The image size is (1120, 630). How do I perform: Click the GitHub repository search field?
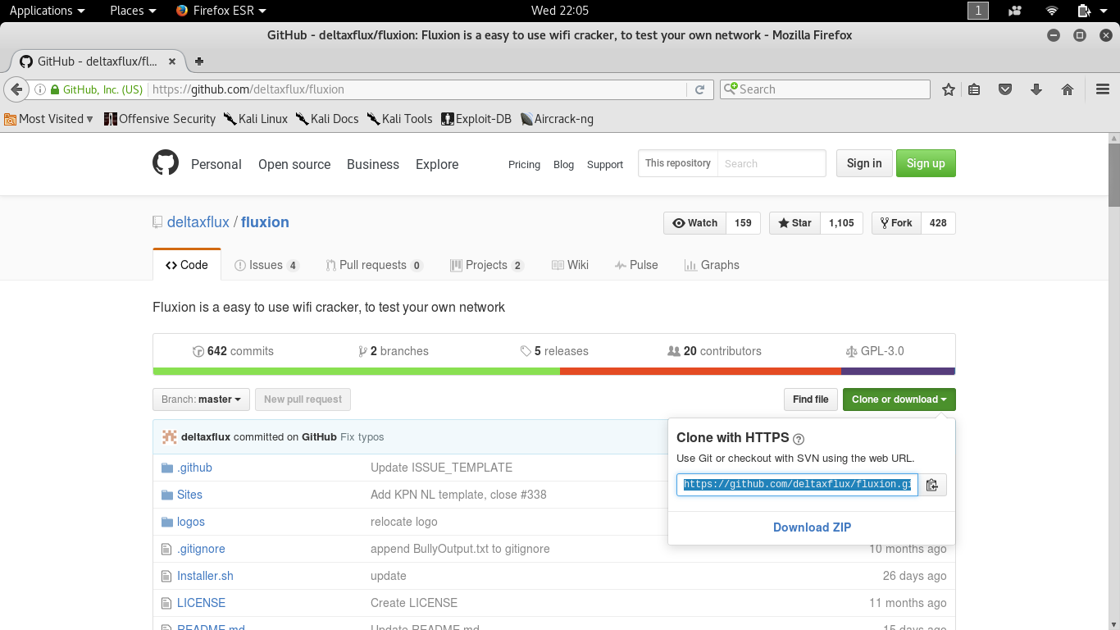[x=772, y=163]
